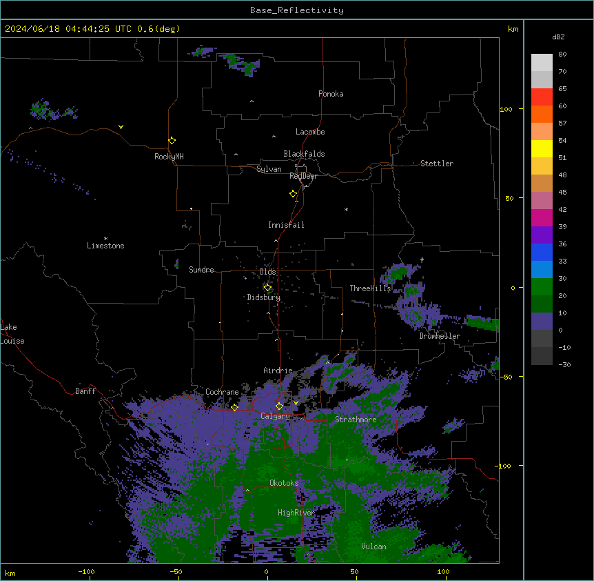The image size is (594, 581).
Task: Select the bright green 30–20 dBZ legend swatch
Action: pyautogui.click(x=542, y=287)
